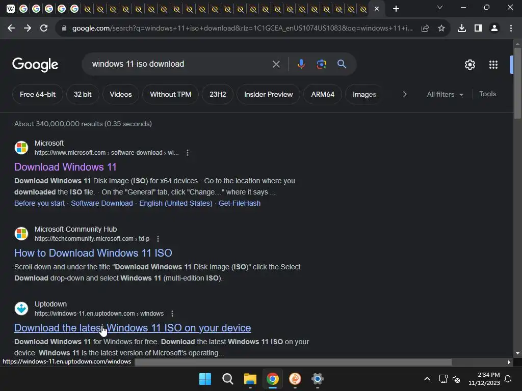Open the Chrome profile avatar
The width and height of the screenshot is (522, 391).
click(x=494, y=29)
